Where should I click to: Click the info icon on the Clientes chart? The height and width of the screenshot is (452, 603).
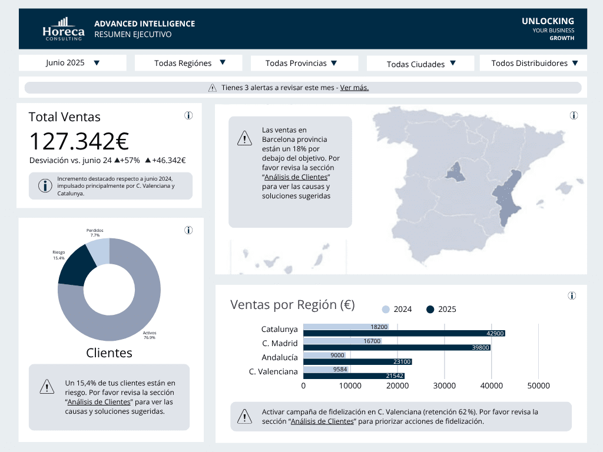pos(188,230)
